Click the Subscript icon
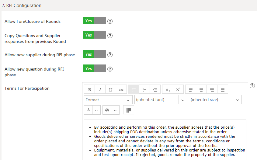The image size is (257, 160). click(168, 89)
